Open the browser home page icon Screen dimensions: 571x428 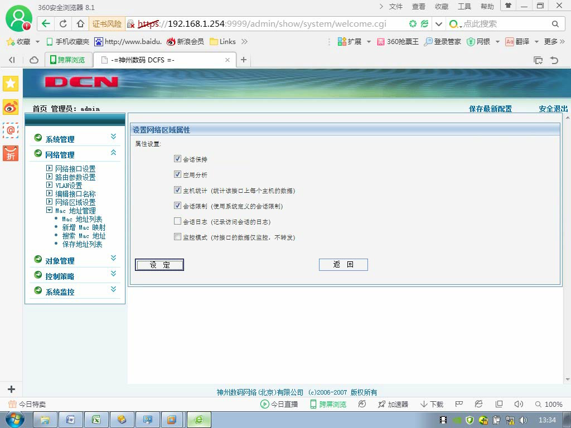tap(80, 23)
